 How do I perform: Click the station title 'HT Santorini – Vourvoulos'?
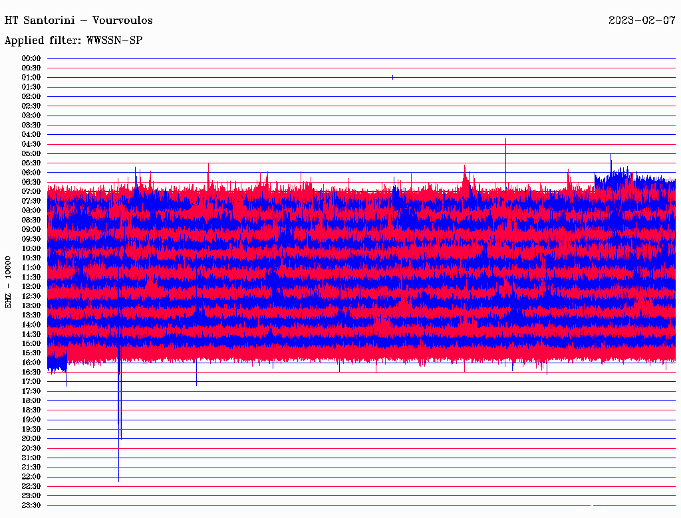(x=78, y=21)
